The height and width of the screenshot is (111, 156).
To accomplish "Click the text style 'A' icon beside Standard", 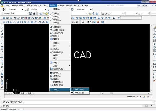I will click(4, 9).
